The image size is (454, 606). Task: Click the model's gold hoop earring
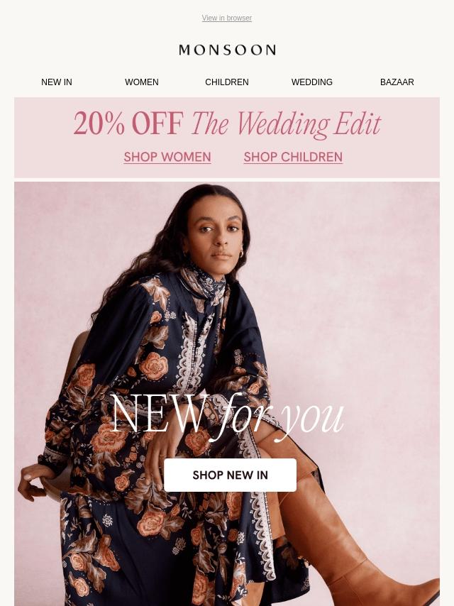pyautogui.click(x=242, y=254)
